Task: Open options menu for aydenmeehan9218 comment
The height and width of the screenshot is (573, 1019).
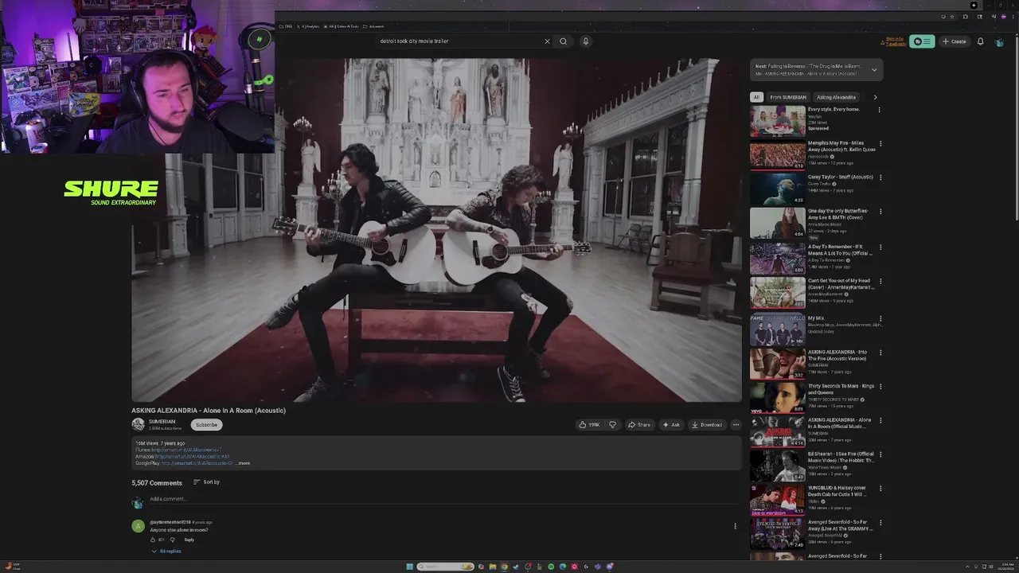Action: pos(735,526)
